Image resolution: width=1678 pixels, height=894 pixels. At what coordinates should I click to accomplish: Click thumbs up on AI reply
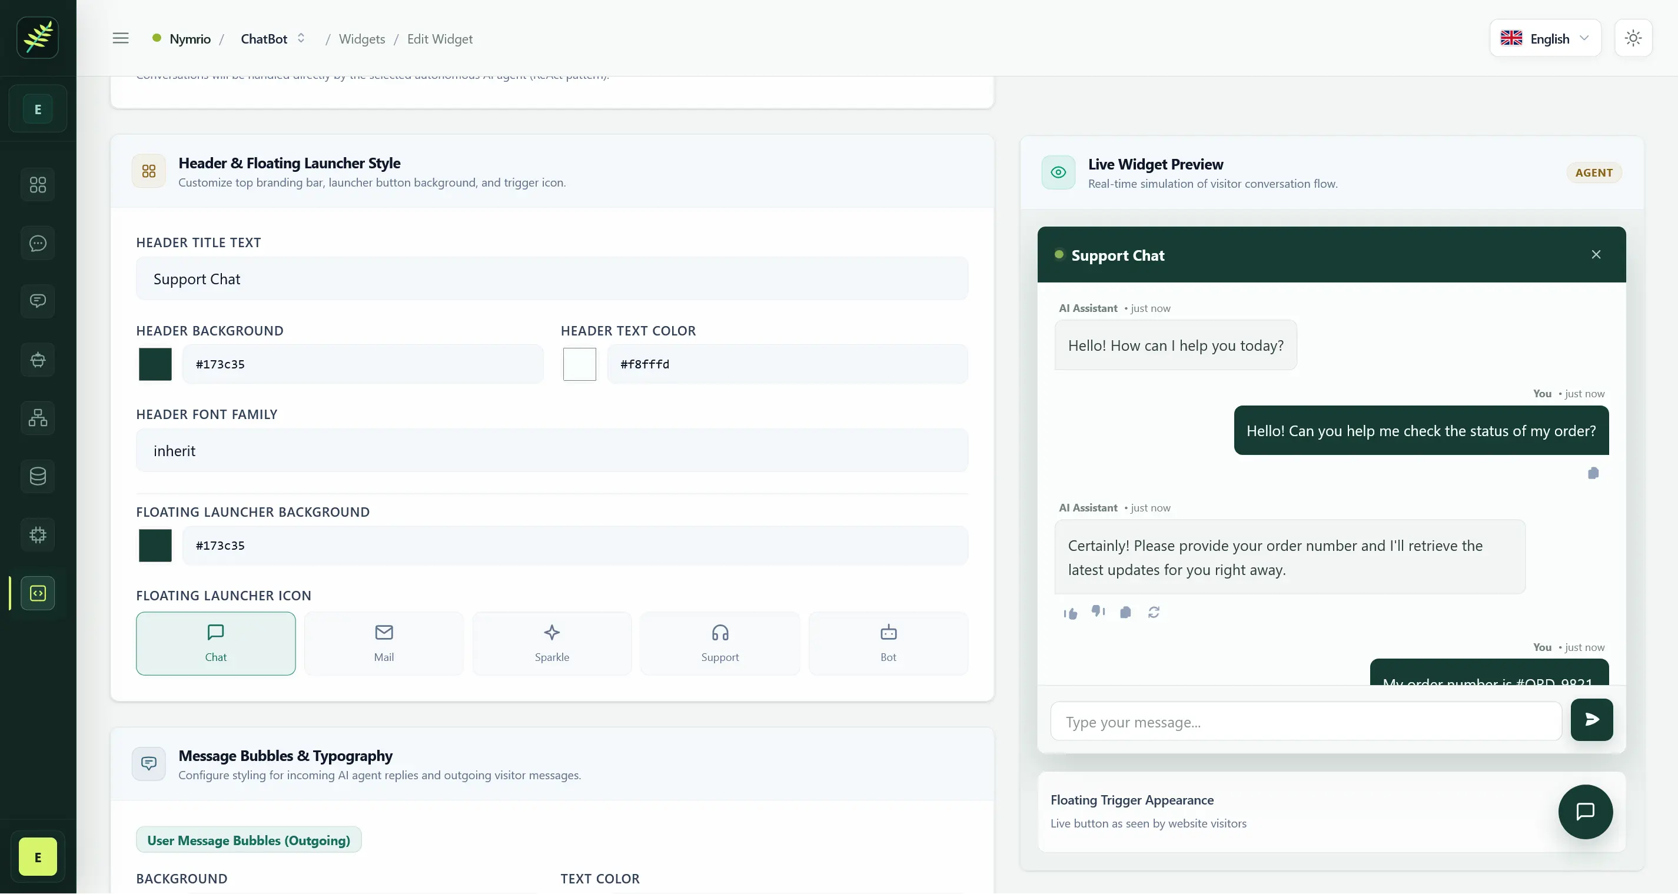[1070, 613]
